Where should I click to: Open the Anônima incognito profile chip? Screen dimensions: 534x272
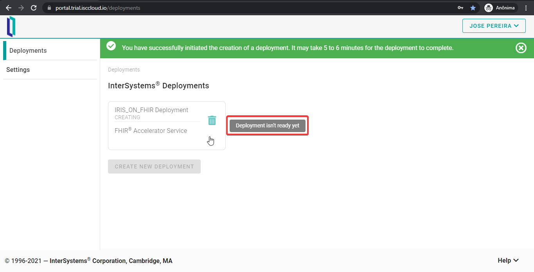point(501,8)
